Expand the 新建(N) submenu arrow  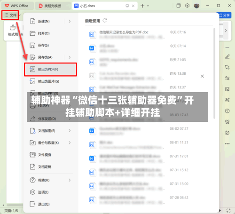70,21
